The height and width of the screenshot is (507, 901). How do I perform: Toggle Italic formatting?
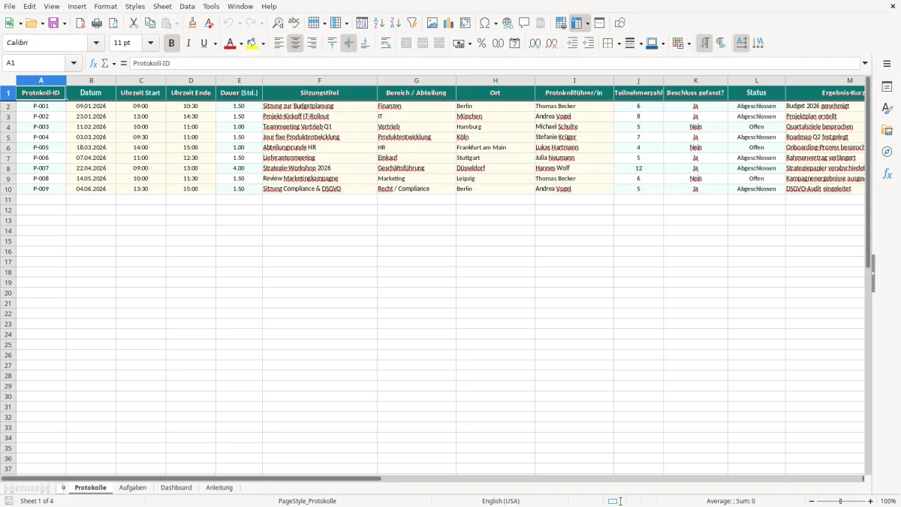click(x=188, y=44)
